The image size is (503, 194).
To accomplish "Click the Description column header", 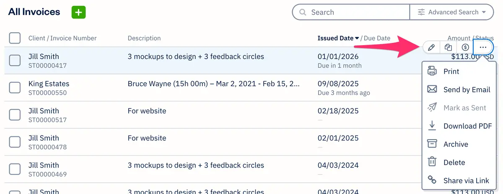I will click(x=144, y=38).
